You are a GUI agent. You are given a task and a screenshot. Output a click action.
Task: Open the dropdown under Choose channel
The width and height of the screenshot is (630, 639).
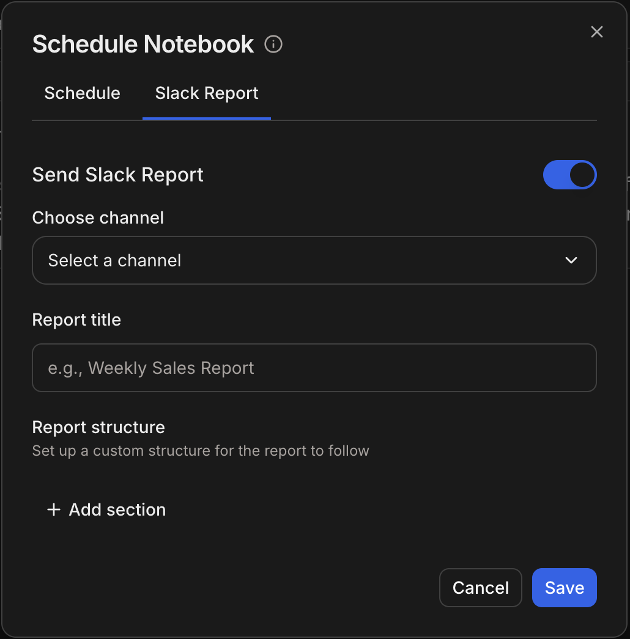point(314,260)
